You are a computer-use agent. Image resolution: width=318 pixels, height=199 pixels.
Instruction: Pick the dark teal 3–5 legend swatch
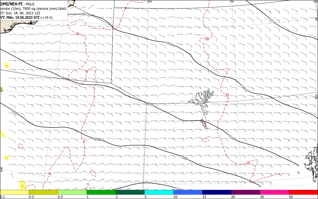(x=130, y=192)
